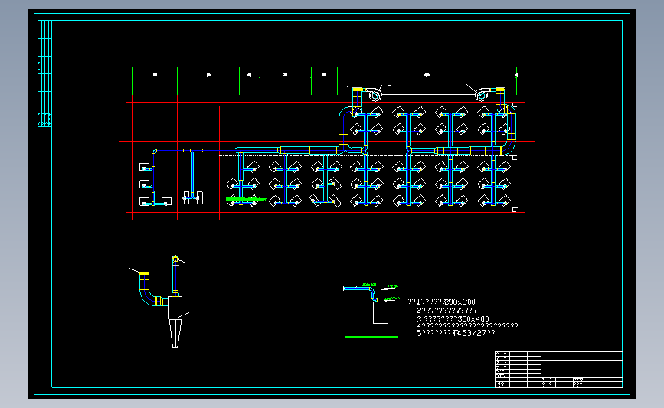Select the left centrifugal fan symbol at top
This screenshot has width=664, height=408.
(374, 95)
